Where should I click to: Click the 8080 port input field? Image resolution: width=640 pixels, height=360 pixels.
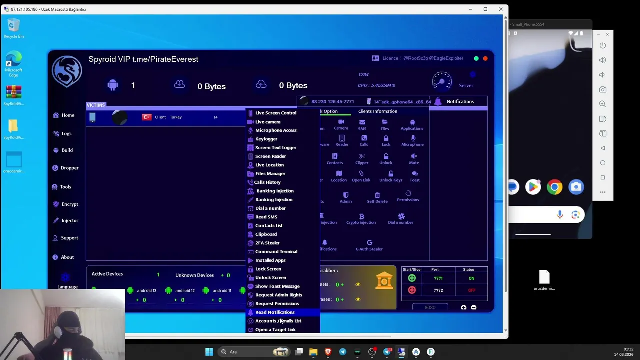point(430,307)
